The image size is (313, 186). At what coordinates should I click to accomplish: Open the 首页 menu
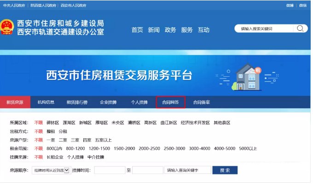point(137,30)
